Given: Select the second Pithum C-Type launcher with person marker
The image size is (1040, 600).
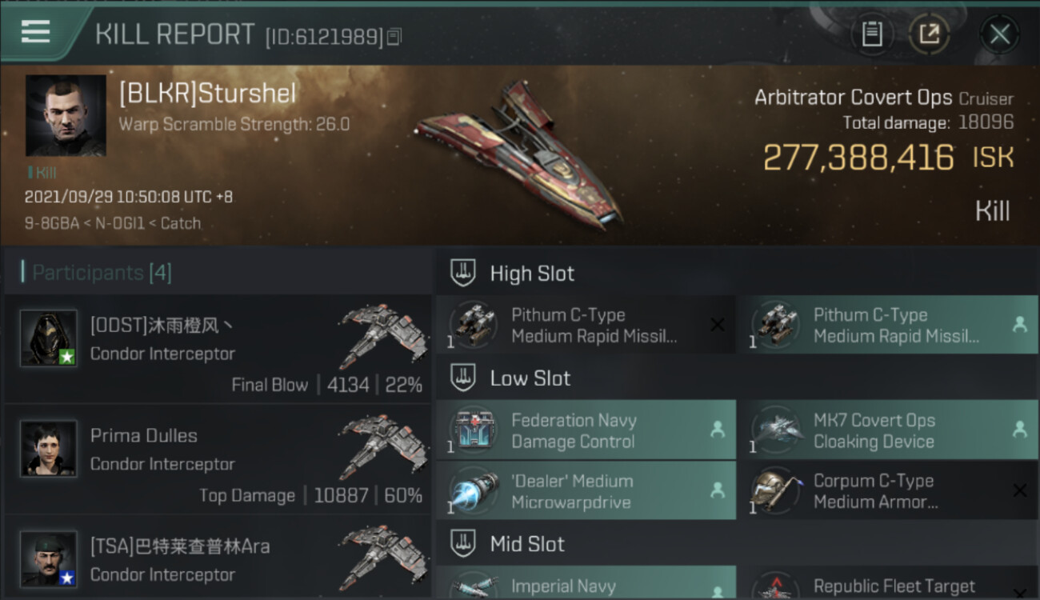Looking at the screenshot, I should (x=888, y=325).
